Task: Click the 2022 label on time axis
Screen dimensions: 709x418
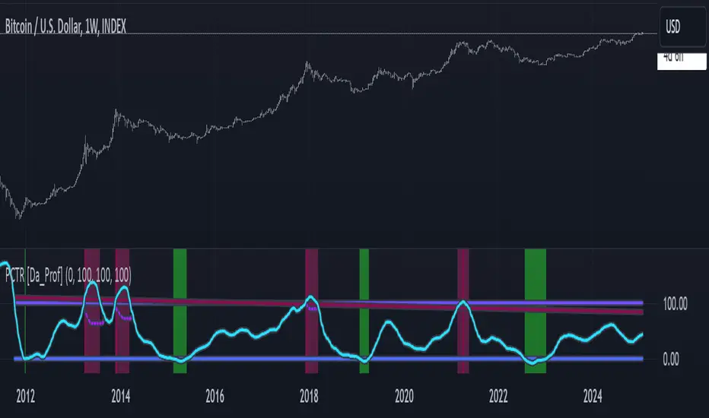Action: point(498,396)
